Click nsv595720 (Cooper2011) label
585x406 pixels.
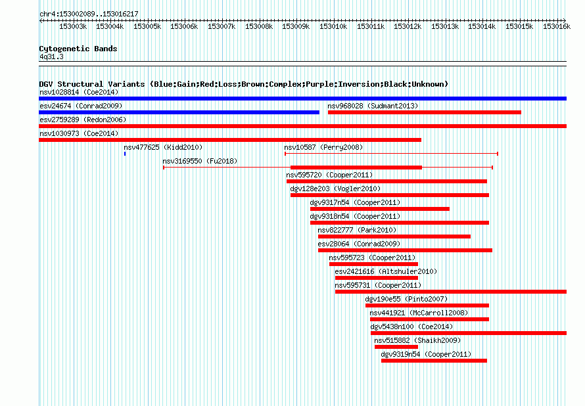329,175
